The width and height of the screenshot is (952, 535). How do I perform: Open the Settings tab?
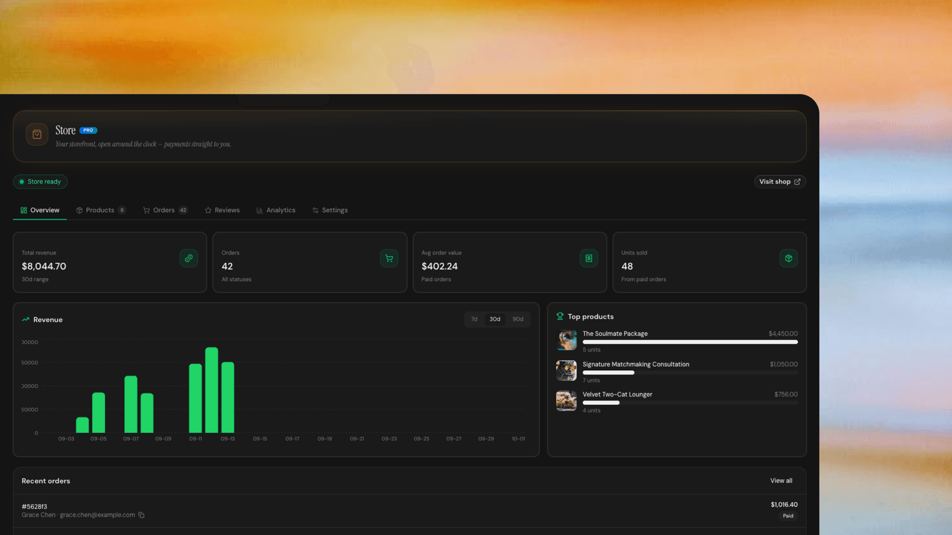(x=330, y=210)
